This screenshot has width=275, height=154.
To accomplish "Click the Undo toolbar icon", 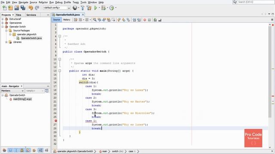I will tap(31, 8).
